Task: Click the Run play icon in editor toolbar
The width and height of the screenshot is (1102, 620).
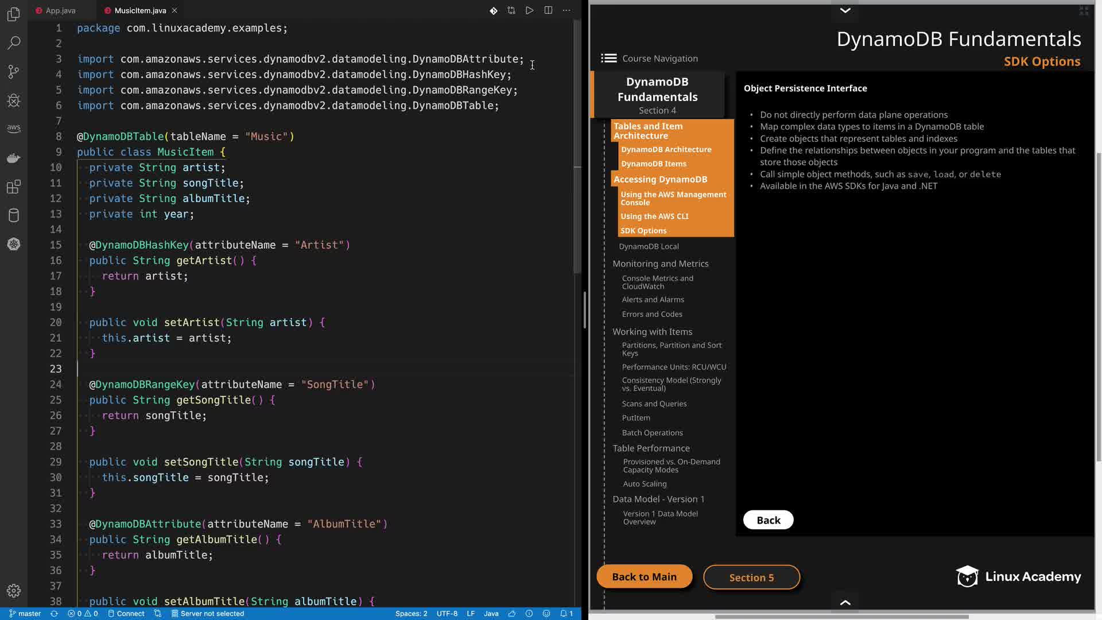Action: click(x=529, y=10)
